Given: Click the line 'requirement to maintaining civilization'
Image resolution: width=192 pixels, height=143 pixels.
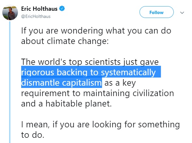Looking at the screenshot, I should [97, 93].
